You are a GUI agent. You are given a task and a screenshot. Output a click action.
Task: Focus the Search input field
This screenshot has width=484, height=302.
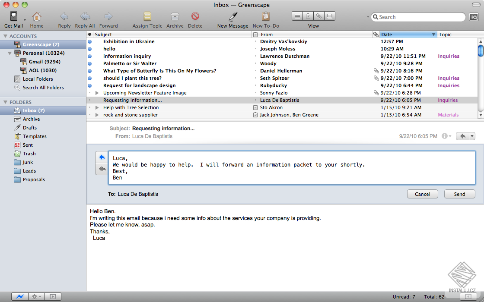tap(418, 17)
